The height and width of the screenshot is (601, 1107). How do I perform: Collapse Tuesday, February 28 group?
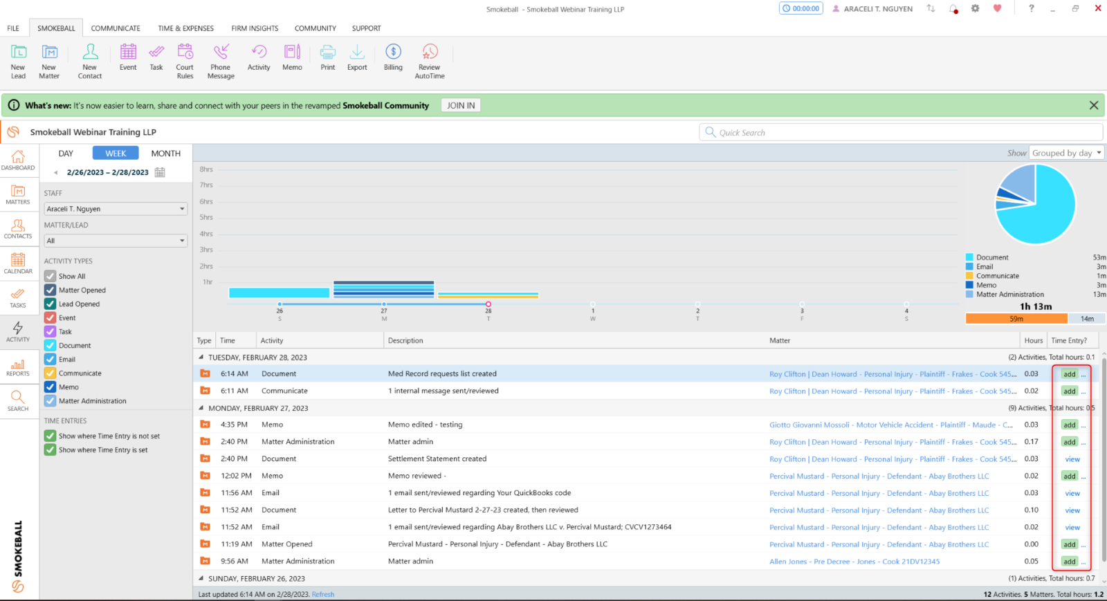click(x=201, y=358)
